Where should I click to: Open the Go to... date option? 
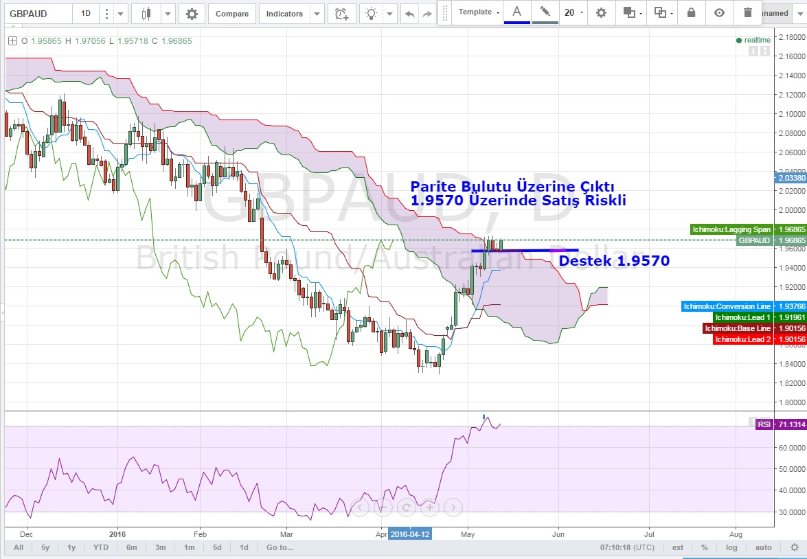click(280, 547)
